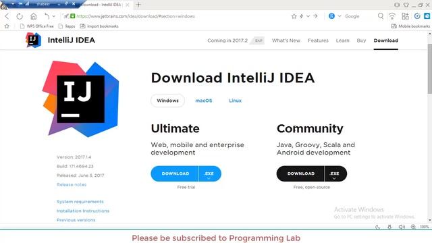Click the large IntelliJ IDEA IJ logo image
This screenshot has height=243, width=432.
(81, 99)
